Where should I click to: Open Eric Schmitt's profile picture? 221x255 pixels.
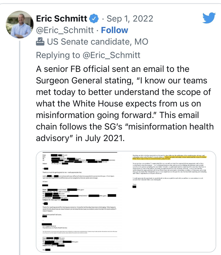20,25
